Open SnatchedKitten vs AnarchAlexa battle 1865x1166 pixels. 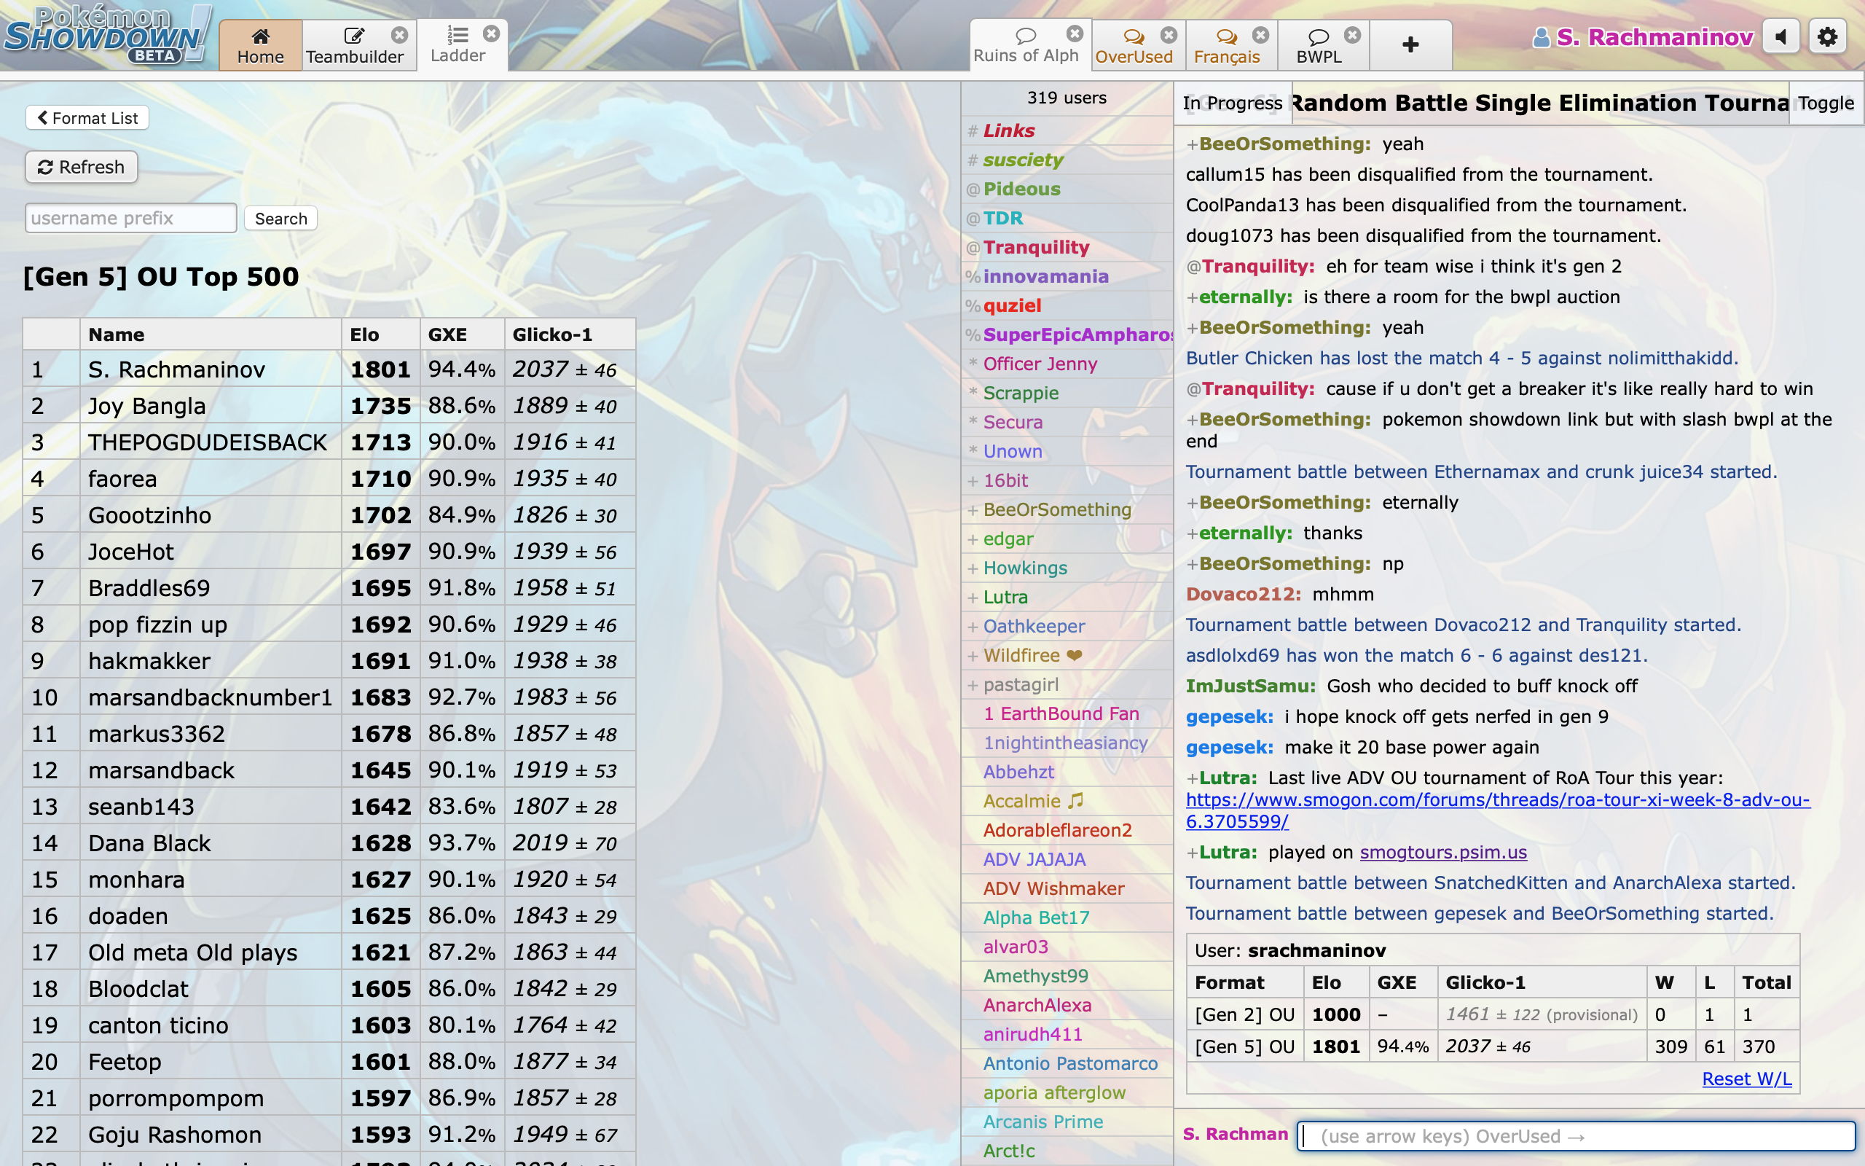(x=1491, y=883)
